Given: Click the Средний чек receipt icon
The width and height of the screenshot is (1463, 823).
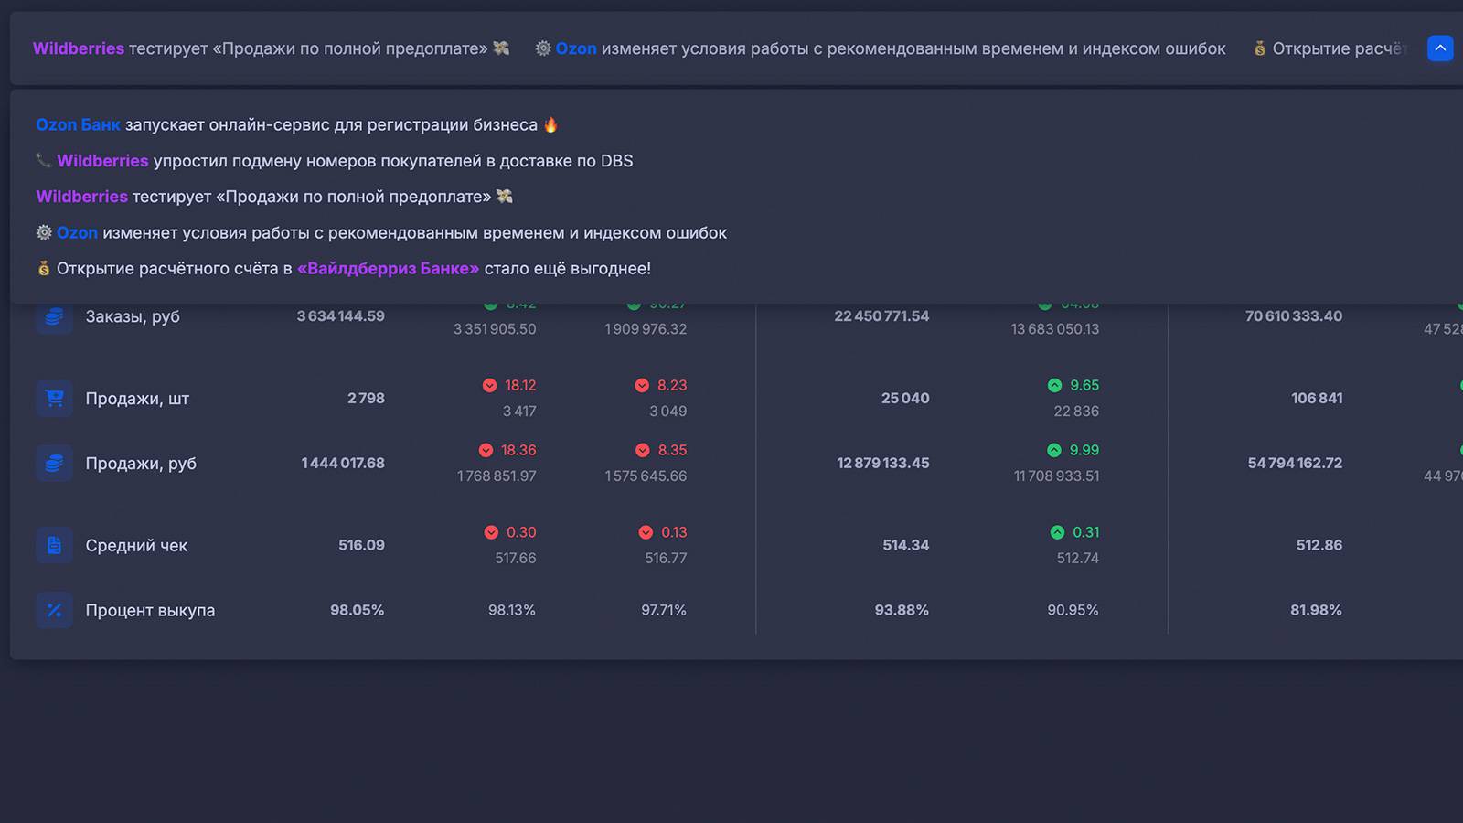Looking at the screenshot, I should coord(54,546).
